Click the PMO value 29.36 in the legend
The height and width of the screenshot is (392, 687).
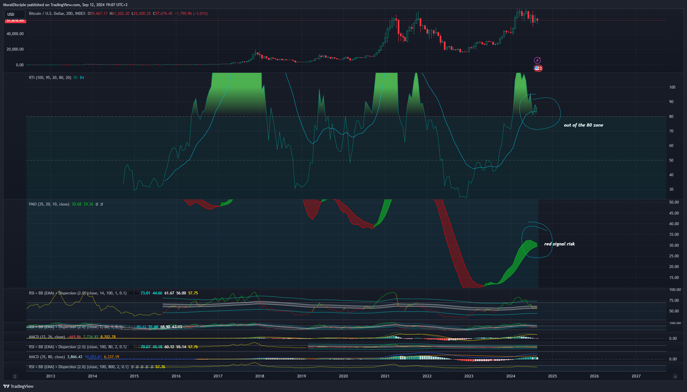[88, 204]
